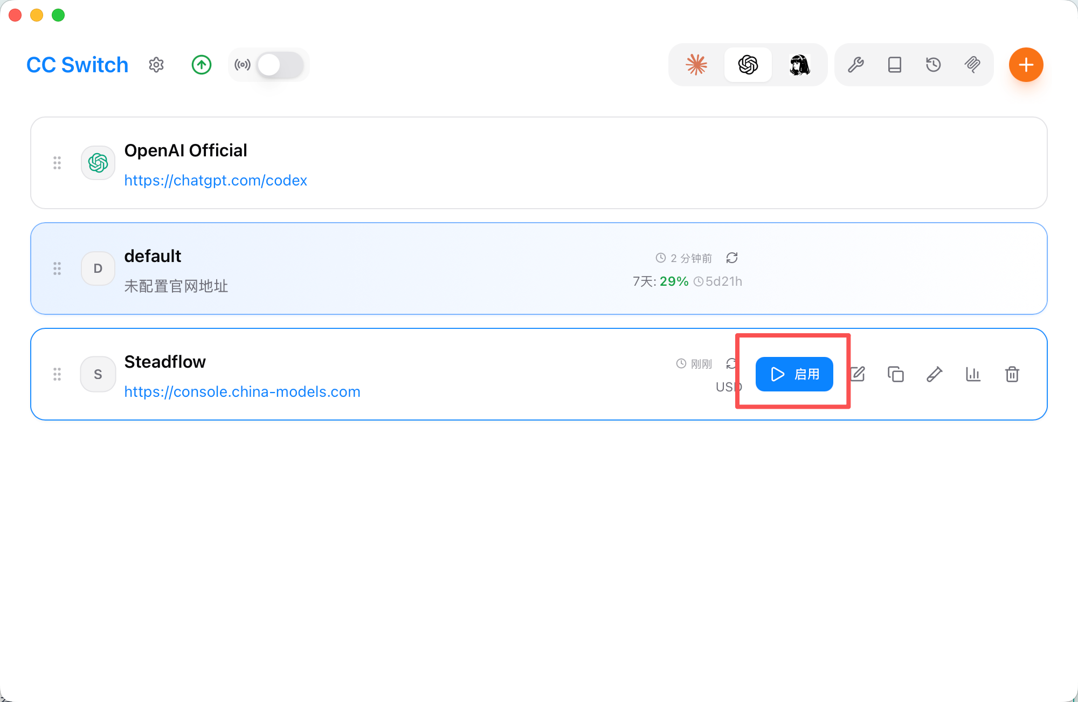Add a new provider with orange plus

click(1026, 65)
